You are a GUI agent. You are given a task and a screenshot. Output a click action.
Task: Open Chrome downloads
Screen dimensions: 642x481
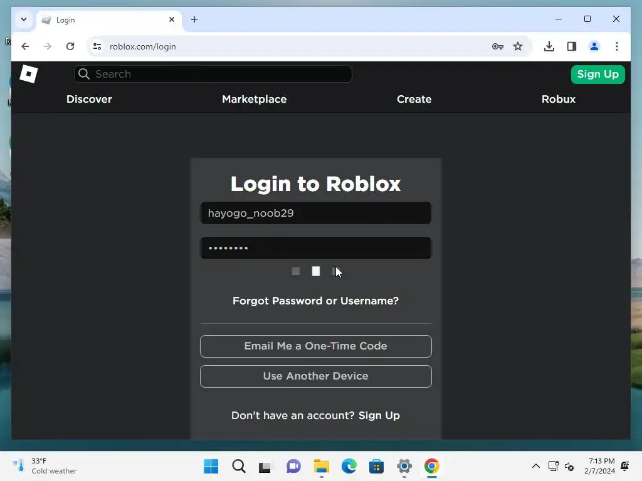pos(549,46)
